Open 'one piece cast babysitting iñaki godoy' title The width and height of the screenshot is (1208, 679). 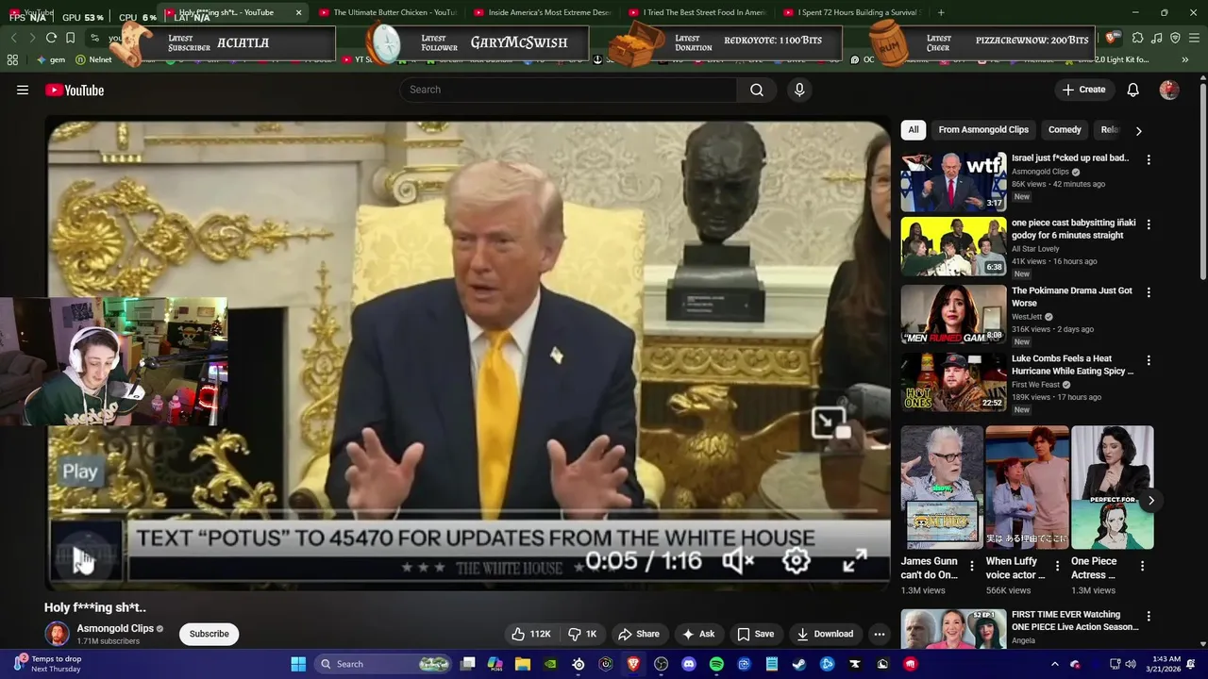pos(1074,229)
